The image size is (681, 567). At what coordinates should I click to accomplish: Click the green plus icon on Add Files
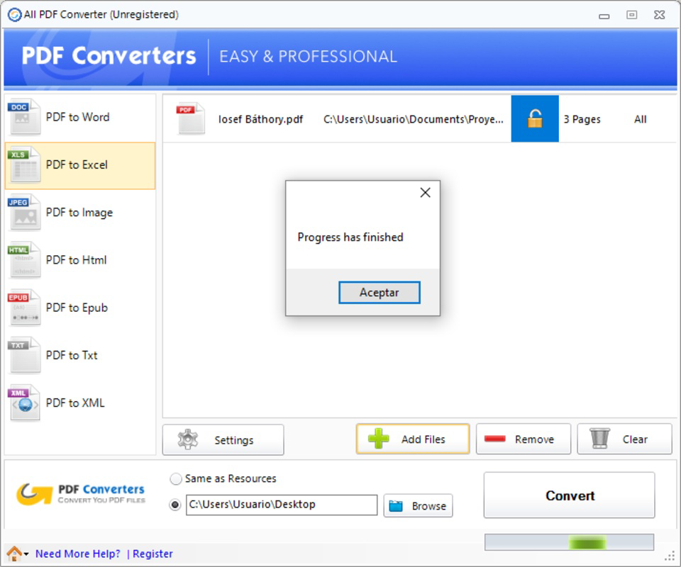coord(378,439)
